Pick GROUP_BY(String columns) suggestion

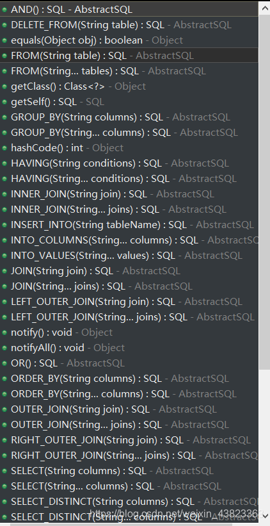point(129,117)
